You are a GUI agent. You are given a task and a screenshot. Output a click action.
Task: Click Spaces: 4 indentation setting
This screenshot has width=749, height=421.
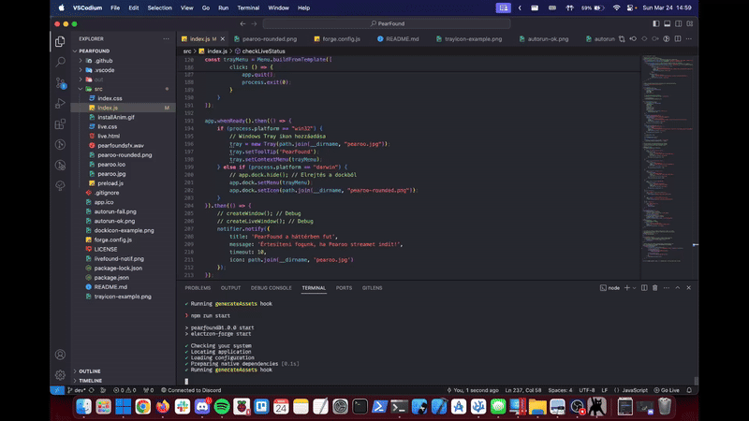560,390
